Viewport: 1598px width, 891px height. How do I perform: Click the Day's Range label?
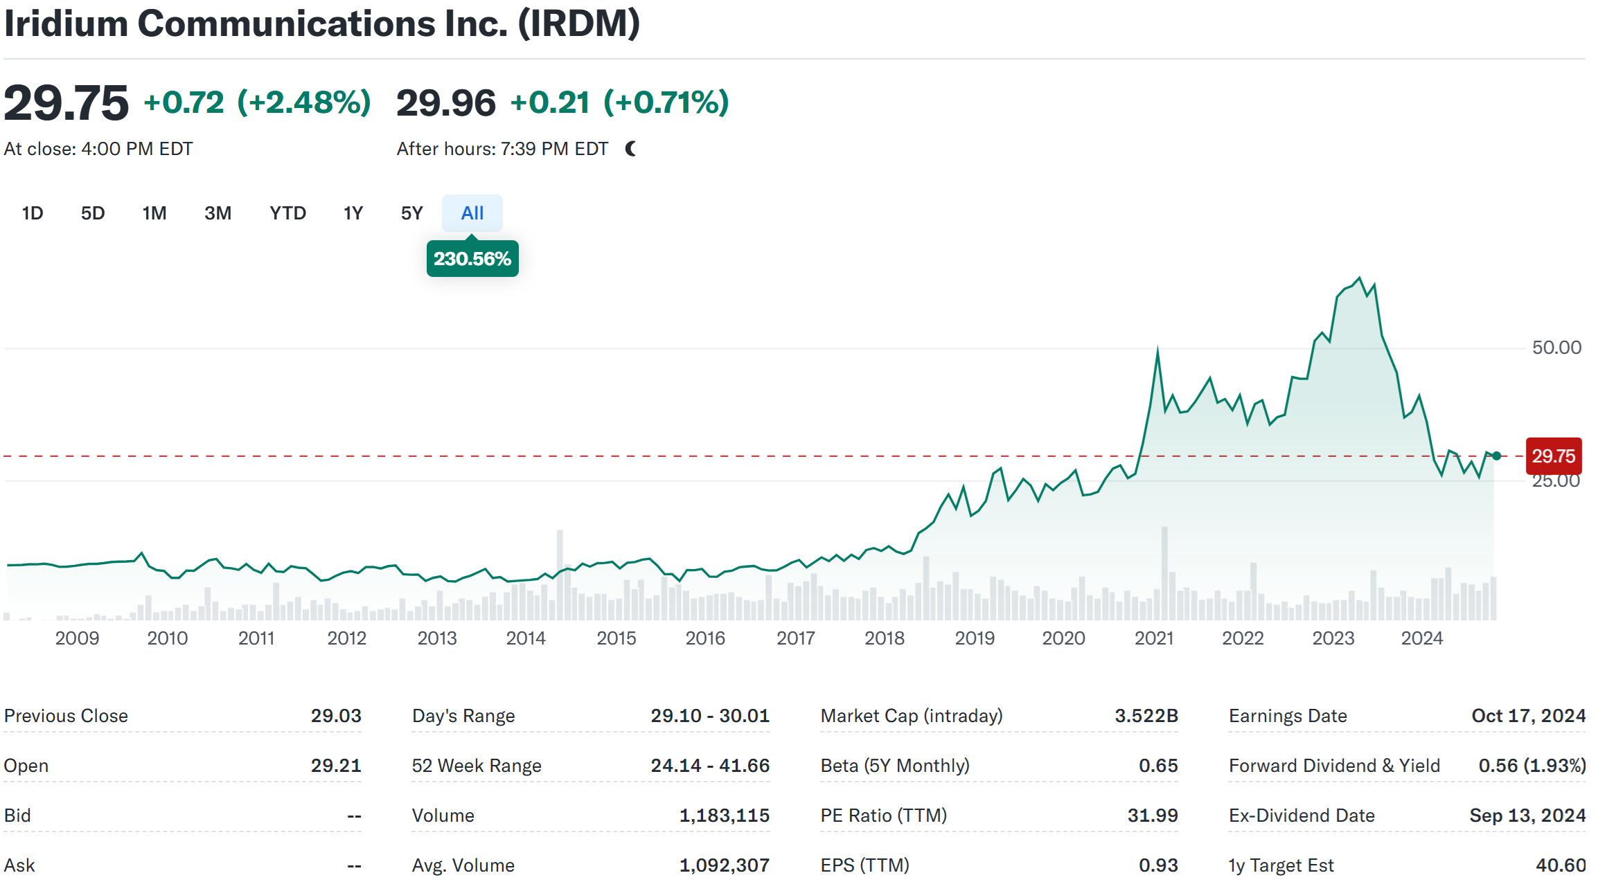pyautogui.click(x=463, y=716)
